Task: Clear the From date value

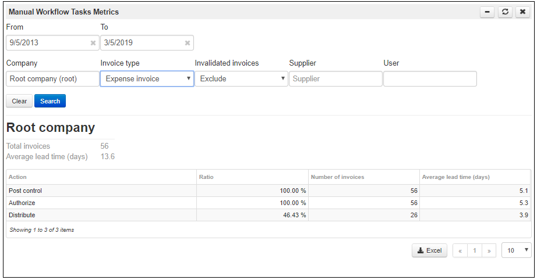Action: tap(93, 43)
